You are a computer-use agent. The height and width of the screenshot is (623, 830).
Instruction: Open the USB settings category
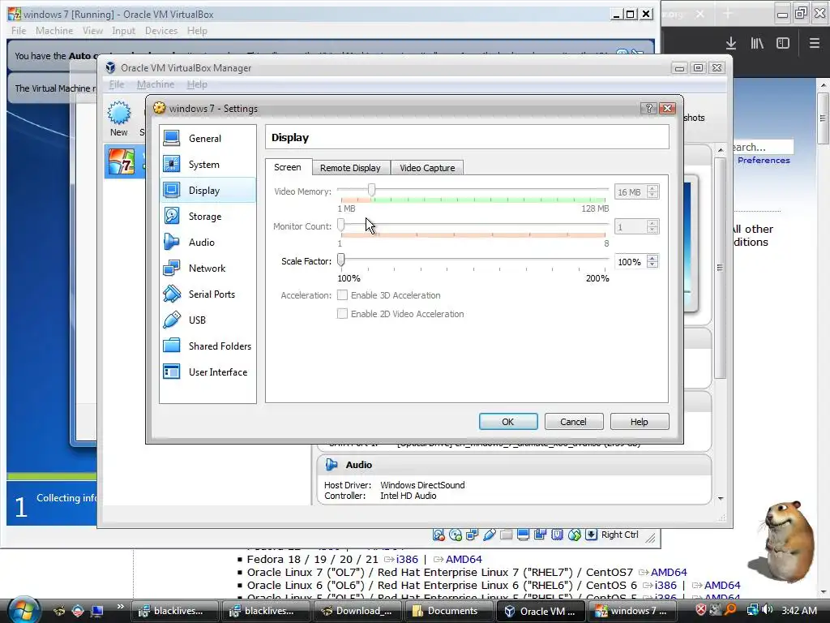pyautogui.click(x=207, y=320)
